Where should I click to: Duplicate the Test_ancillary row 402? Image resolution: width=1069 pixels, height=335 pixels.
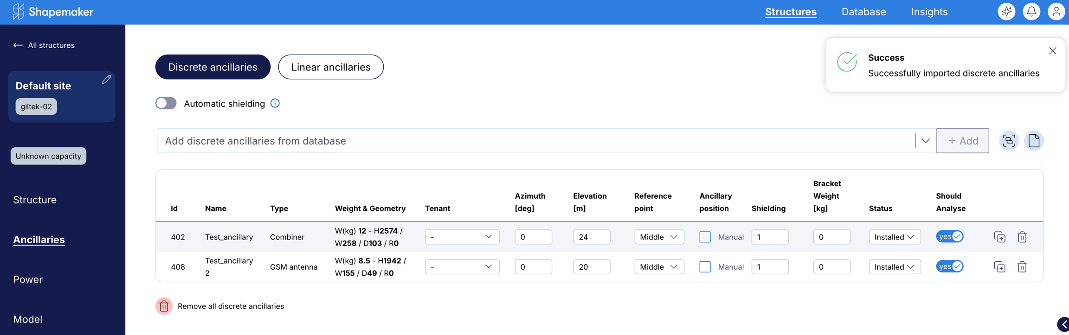tap(999, 237)
